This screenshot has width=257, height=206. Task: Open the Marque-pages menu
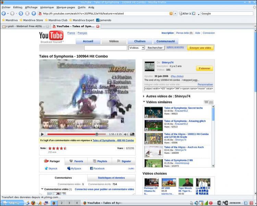pyautogui.click(x=66, y=7)
